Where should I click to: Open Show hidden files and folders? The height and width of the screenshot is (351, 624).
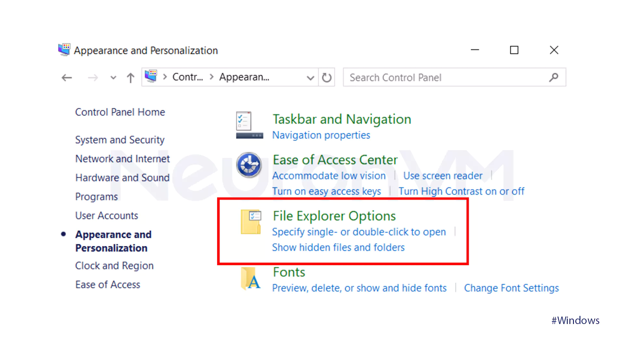(x=338, y=247)
